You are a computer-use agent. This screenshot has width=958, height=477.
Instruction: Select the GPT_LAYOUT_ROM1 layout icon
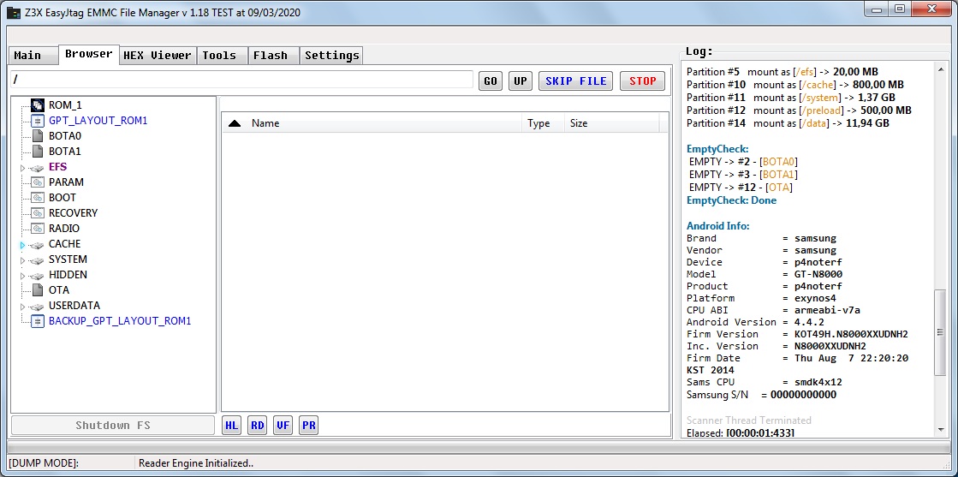pyautogui.click(x=37, y=121)
